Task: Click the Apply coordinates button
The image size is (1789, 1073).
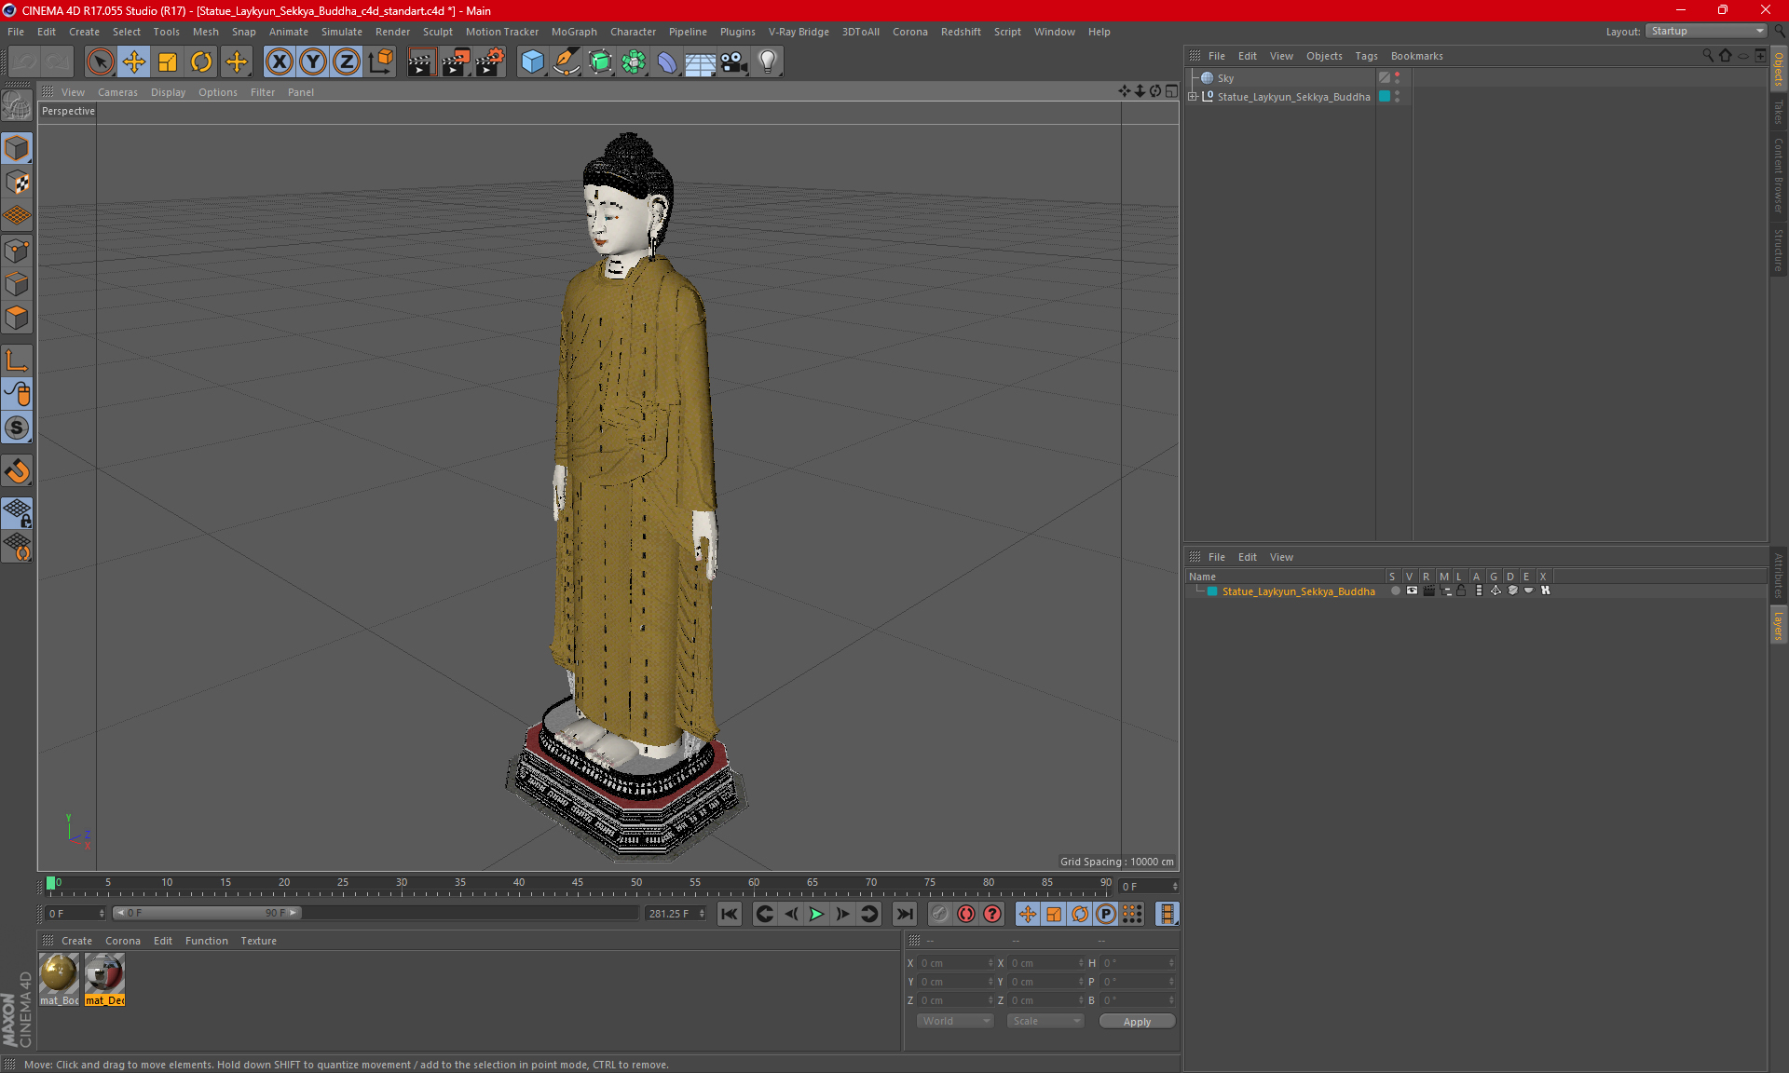Action: (1137, 1022)
